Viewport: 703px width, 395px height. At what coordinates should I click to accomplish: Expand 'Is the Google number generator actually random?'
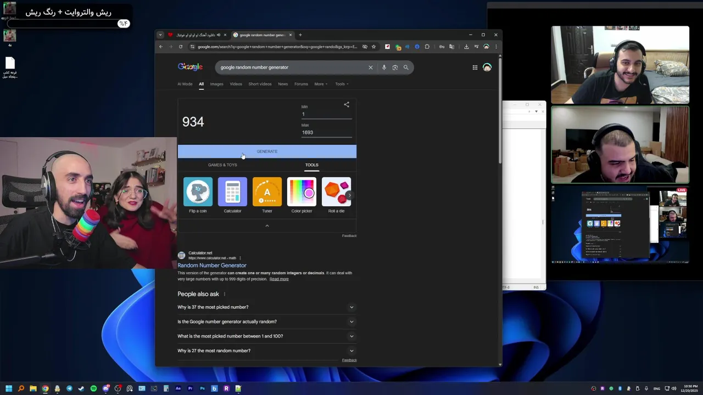266,321
